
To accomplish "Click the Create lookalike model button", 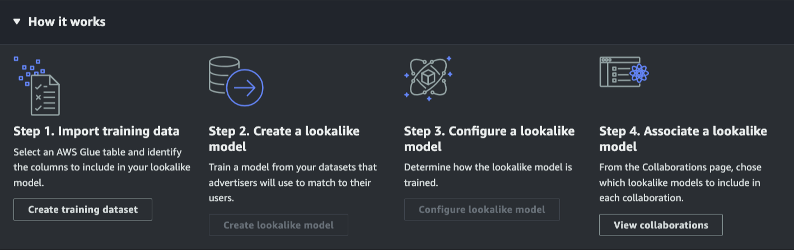I will [x=278, y=225].
